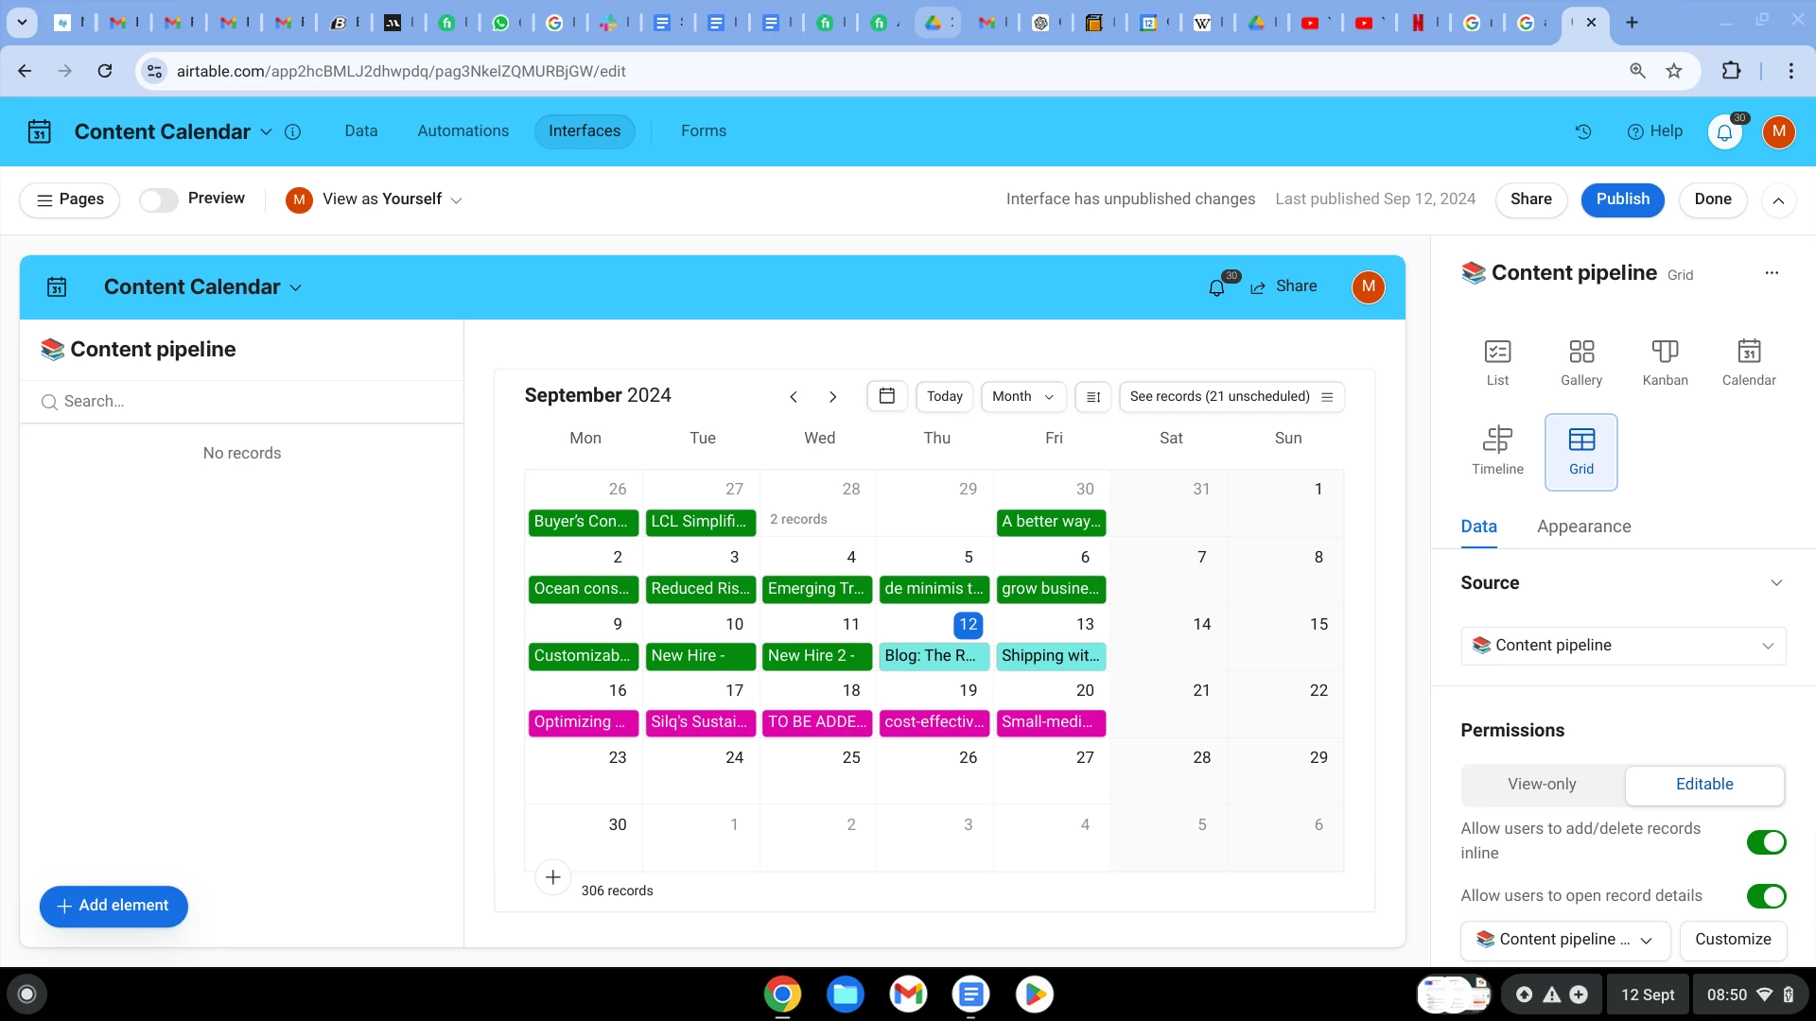
Task: Open base history clock icon
Action: (x=1583, y=131)
